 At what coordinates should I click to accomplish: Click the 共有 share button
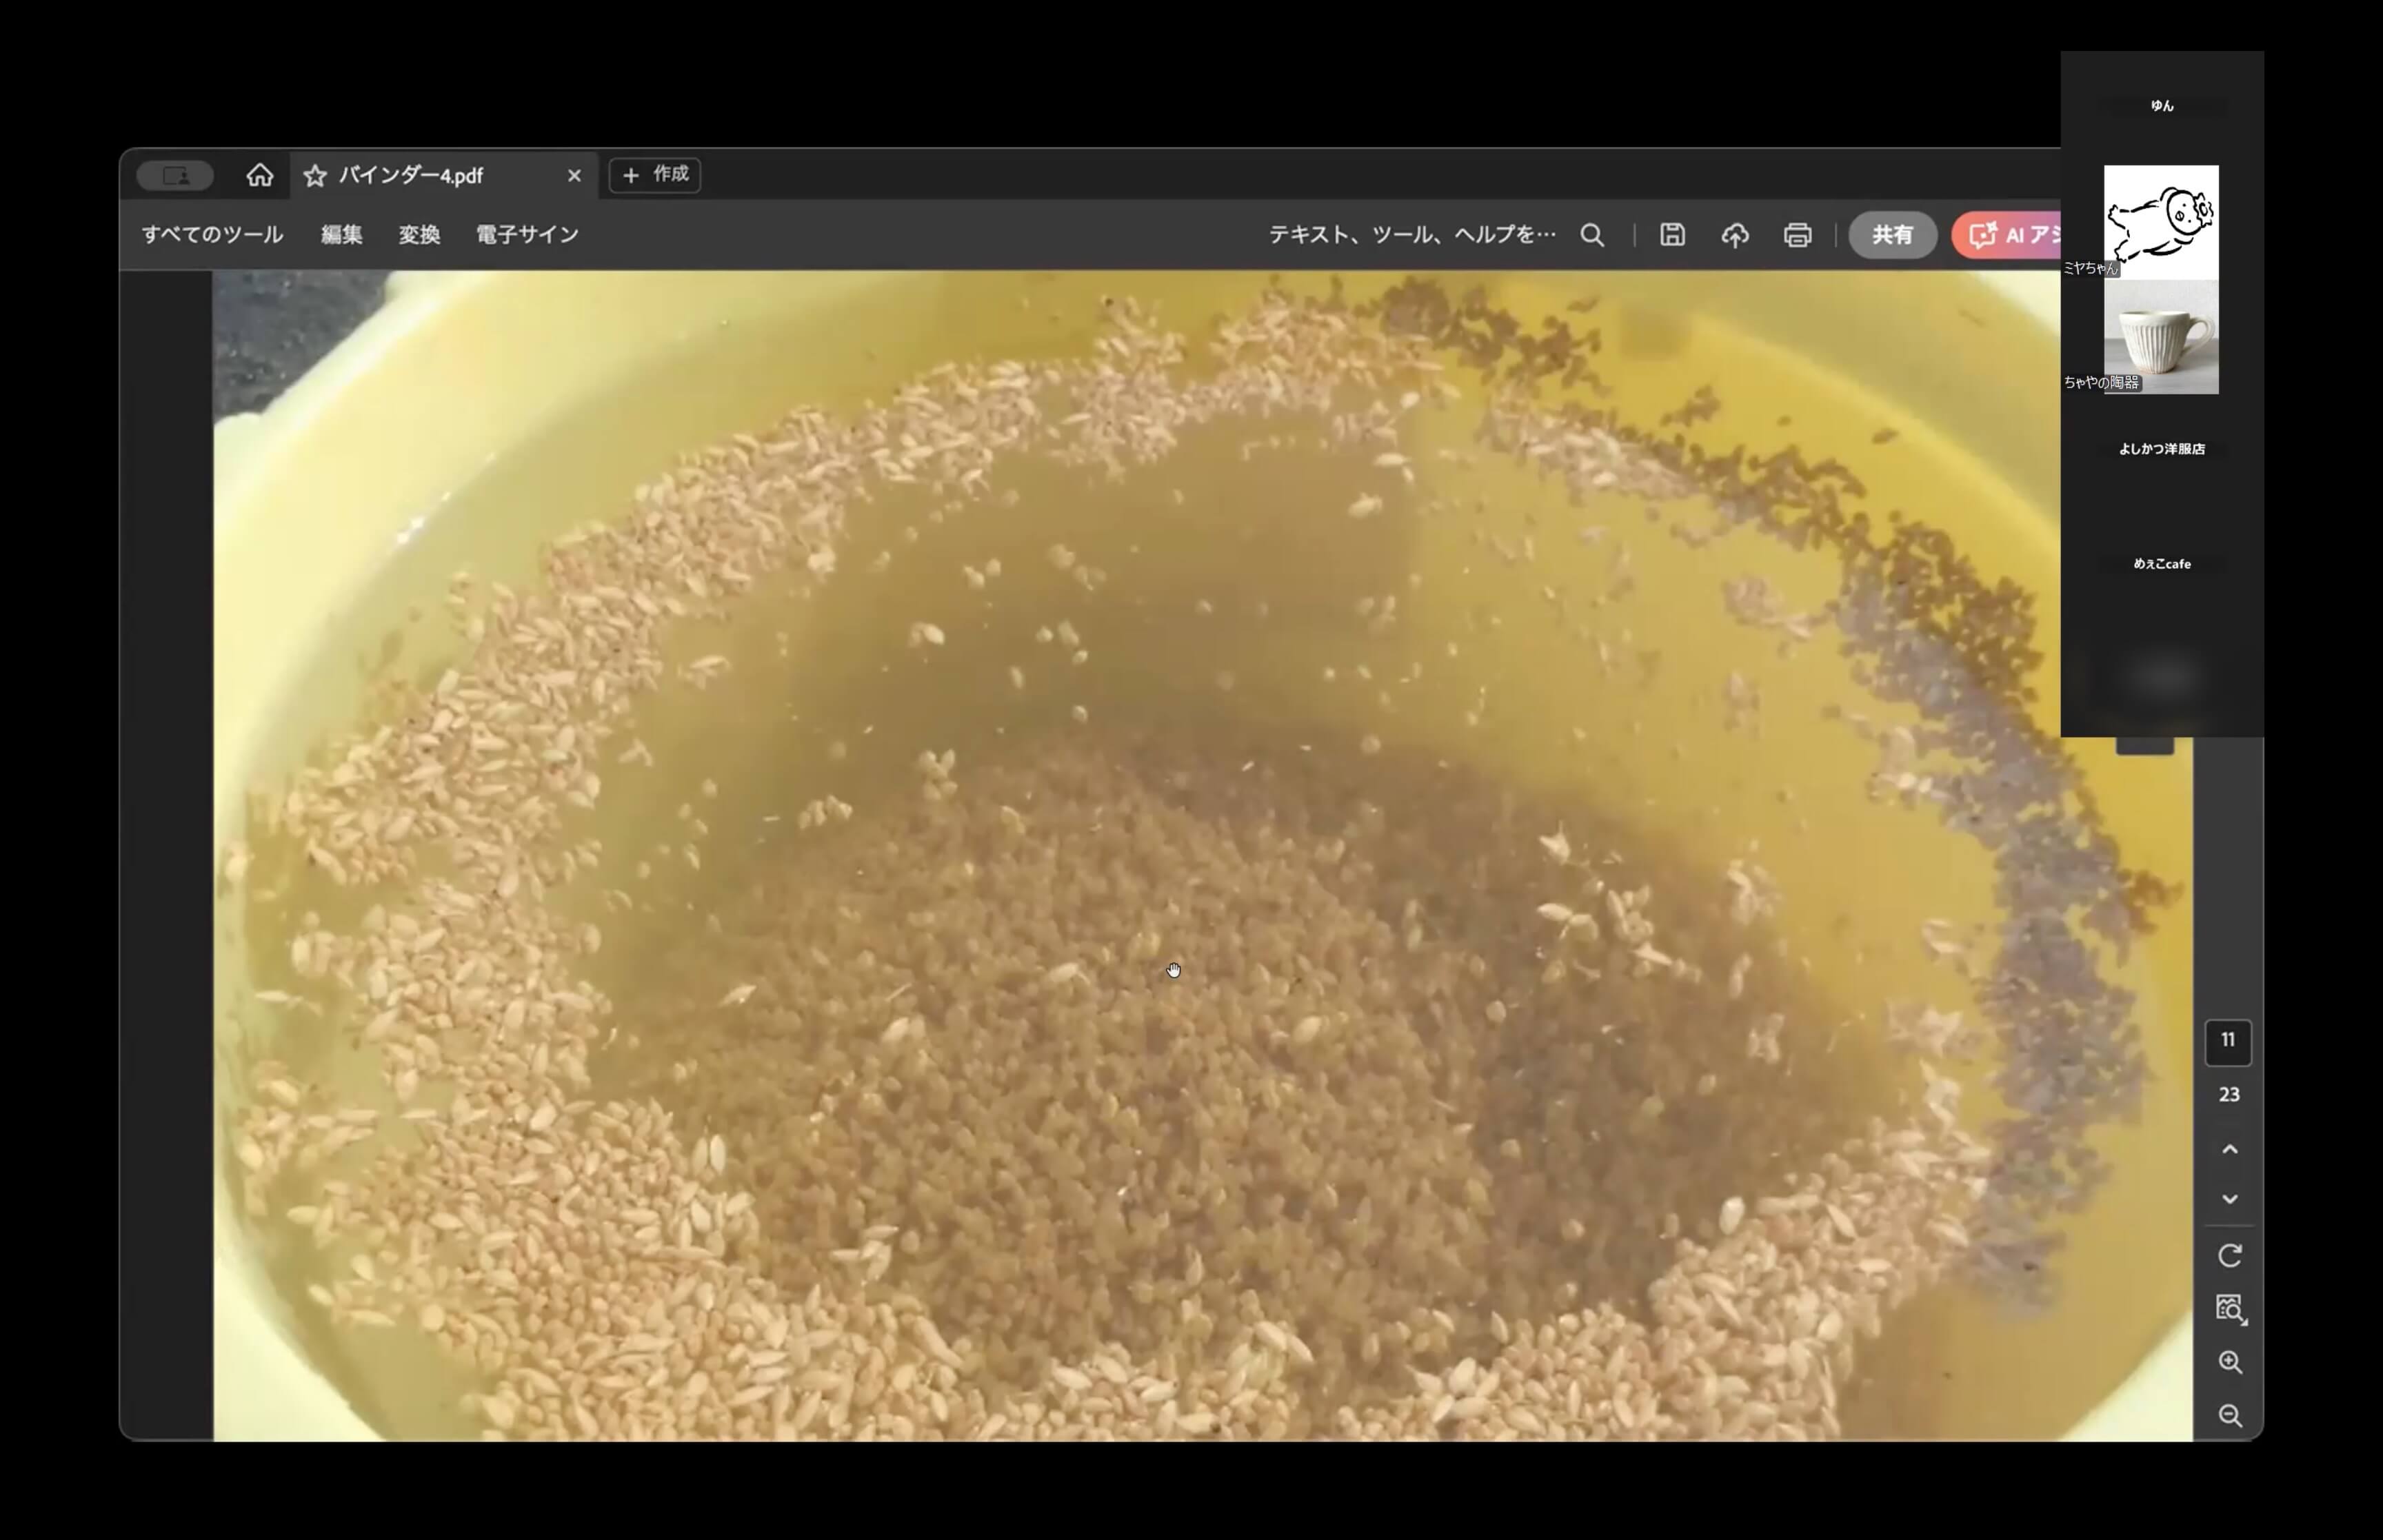point(1892,235)
